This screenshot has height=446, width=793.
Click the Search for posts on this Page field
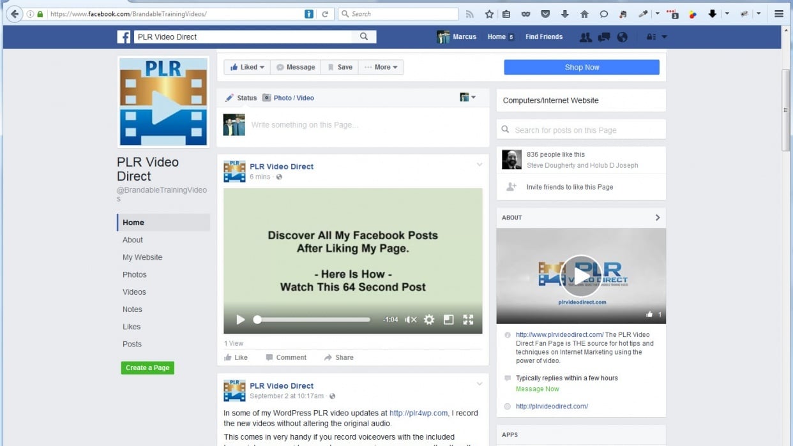(x=581, y=130)
